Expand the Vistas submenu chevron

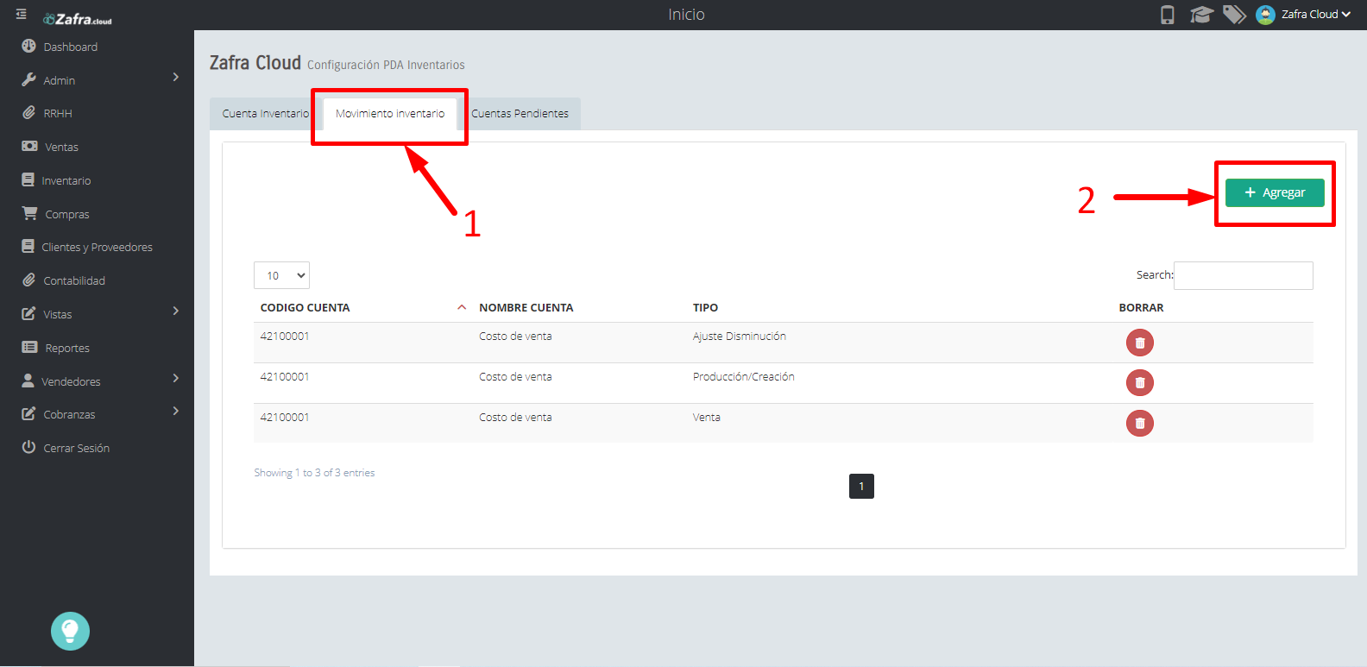(x=176, y=311)
